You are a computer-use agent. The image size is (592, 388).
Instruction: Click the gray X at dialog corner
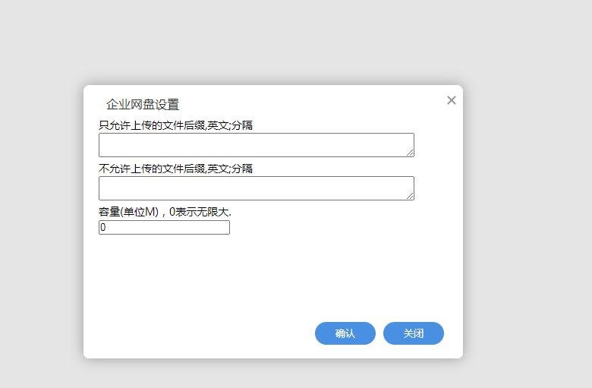click(452, 100)
